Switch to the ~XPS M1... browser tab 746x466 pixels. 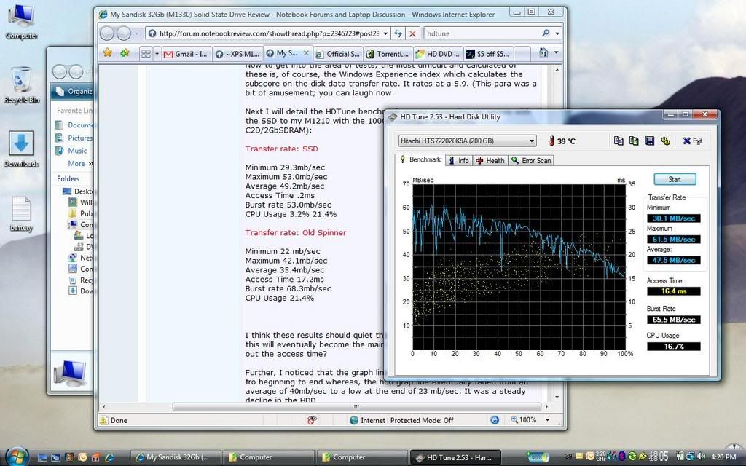[x=237, y=54]
